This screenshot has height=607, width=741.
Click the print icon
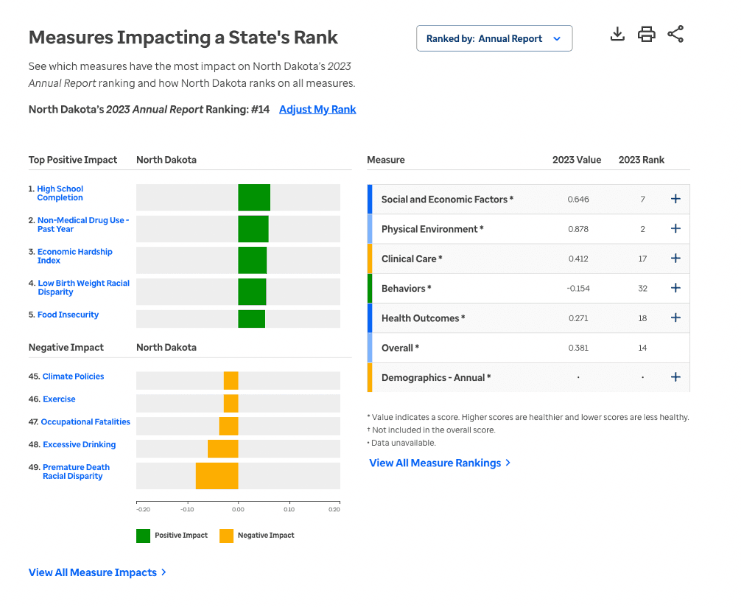(x=646, y=33)
